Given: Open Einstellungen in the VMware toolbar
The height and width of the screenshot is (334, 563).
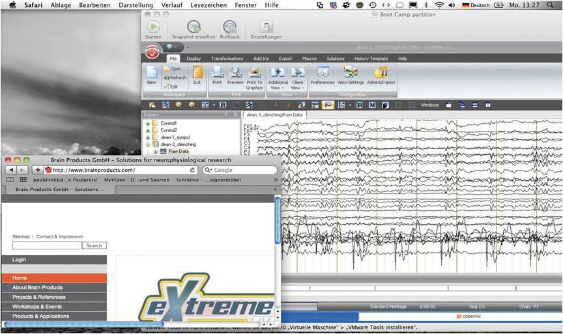Looking at the screenshot, I should coord(267,27).
